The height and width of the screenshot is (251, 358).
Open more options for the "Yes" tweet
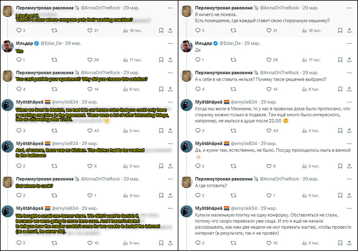pyautogui.click(x=170, y=43)
